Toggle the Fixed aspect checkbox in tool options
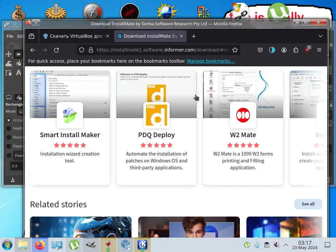Image resolution: width=336 pixels, height=252 pixels. click(9, 155)
